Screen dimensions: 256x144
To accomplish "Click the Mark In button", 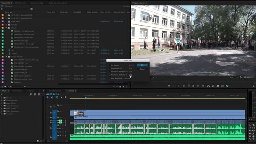I will (174, 86).
